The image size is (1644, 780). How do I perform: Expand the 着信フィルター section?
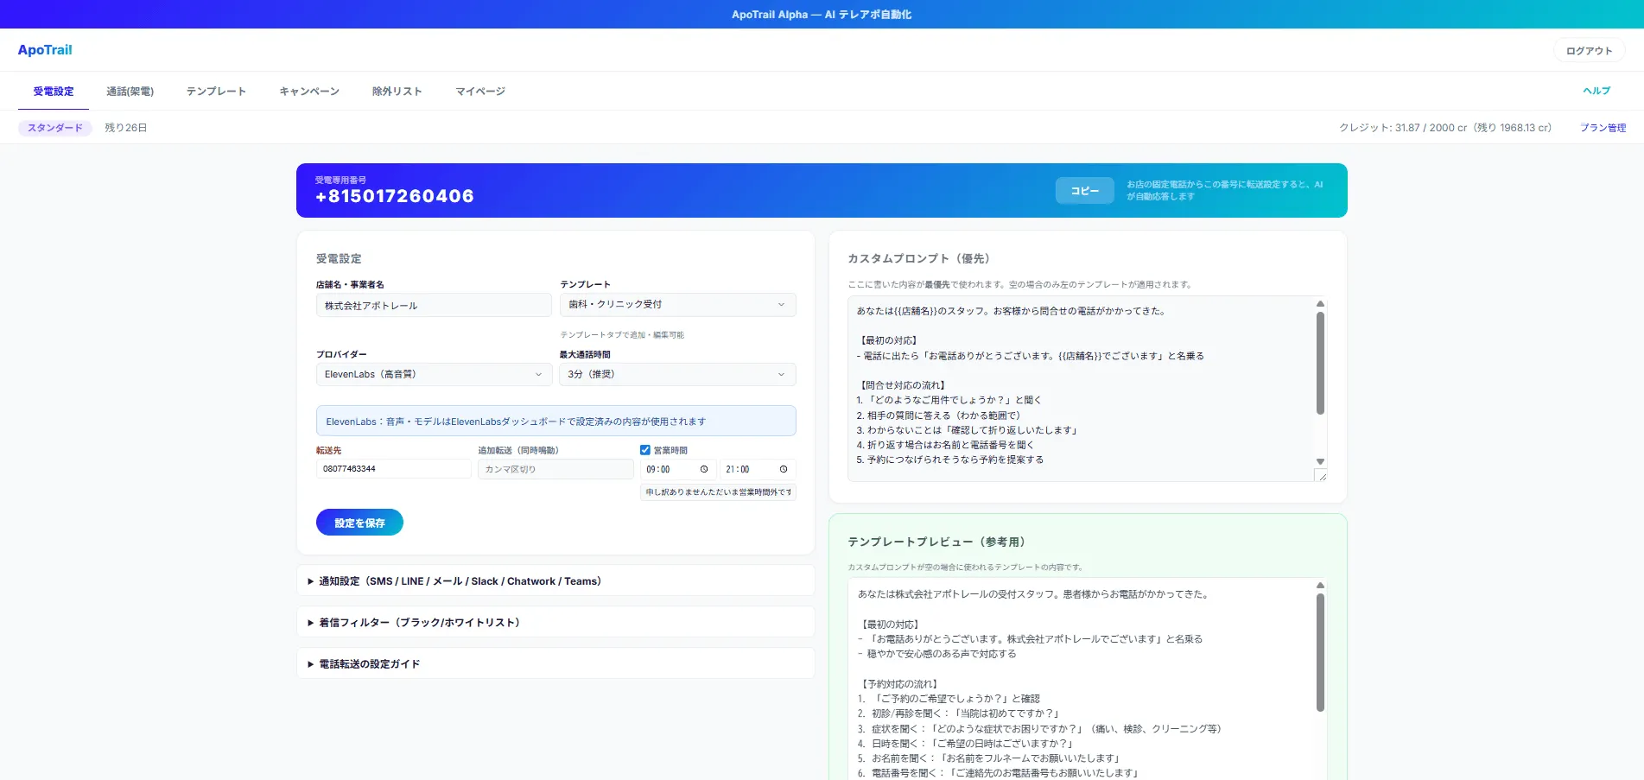point(419,623)
